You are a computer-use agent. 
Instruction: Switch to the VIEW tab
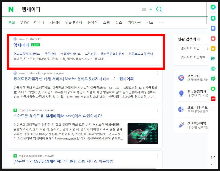(x=24, y=23)
